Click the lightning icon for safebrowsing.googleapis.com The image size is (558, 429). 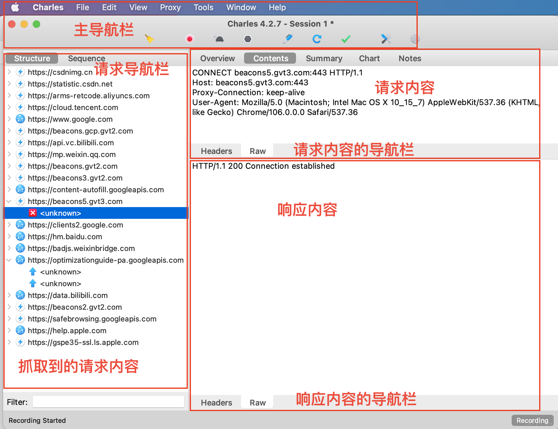click(x=20, y=319)
